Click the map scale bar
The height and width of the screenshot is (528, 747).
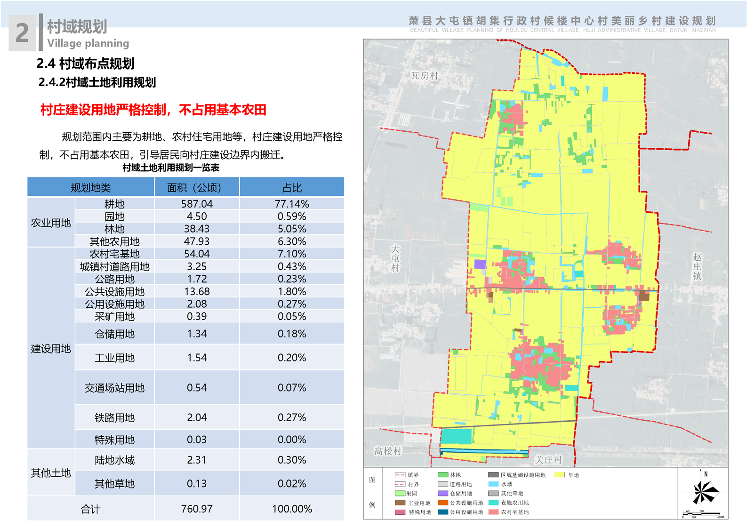click(x=701, y=514)
